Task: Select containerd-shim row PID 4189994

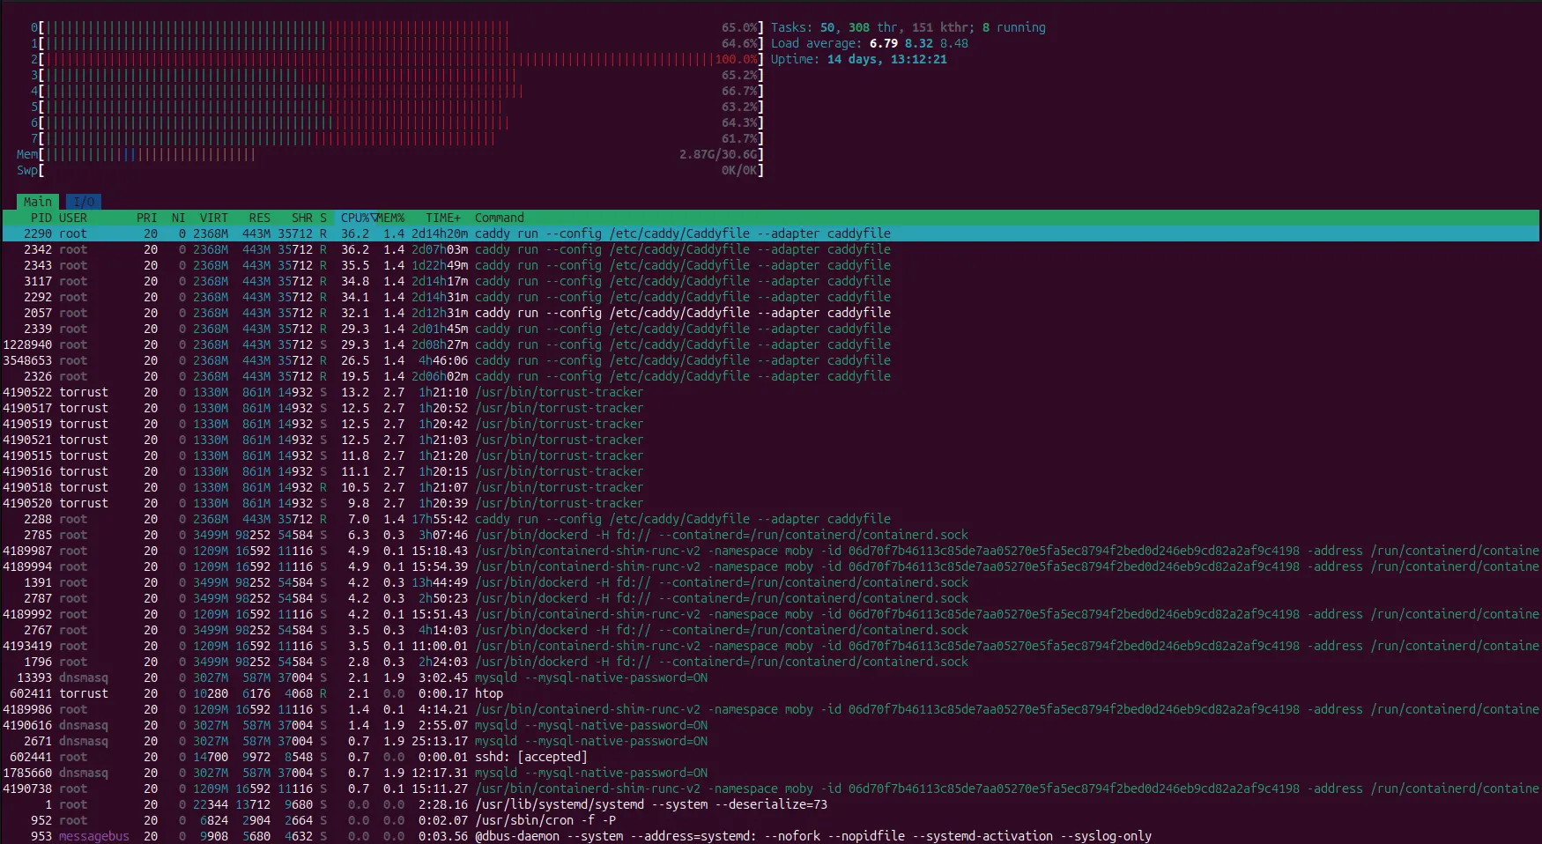Action: (x=771, y=566)
